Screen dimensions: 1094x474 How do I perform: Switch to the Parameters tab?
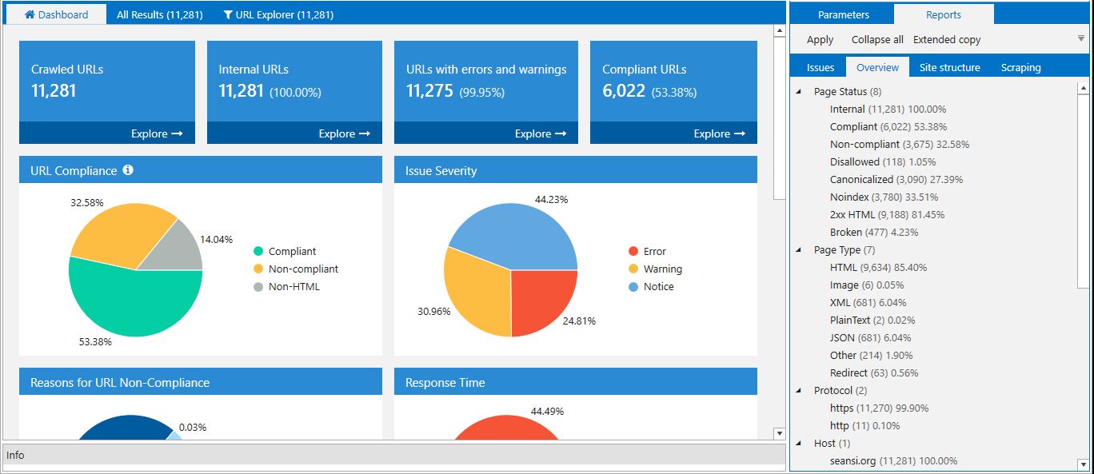tap(843, 14)
